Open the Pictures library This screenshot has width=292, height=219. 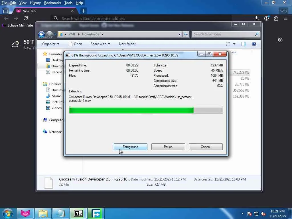[55, 102]
